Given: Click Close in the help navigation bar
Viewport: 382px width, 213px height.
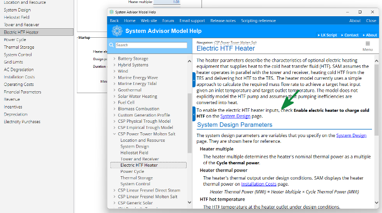Looking at the screenshot, I should tap(371, 21).
